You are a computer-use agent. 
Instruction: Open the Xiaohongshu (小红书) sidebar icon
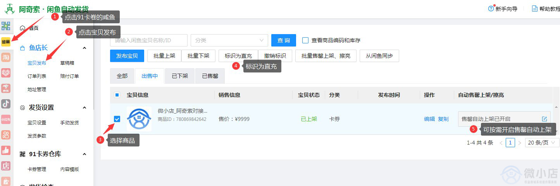click(x=6, y=119)
